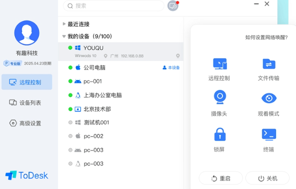Click the Android icon of pc-001
The image size is (296, 189).
78,81
